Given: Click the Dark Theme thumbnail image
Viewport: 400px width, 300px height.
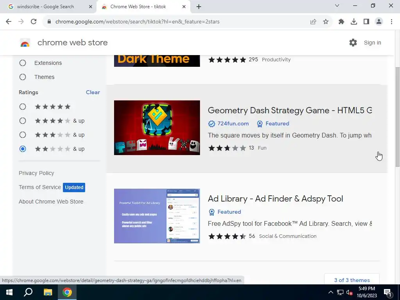Looking at the screenshot, I should click(x=157, y=61).
